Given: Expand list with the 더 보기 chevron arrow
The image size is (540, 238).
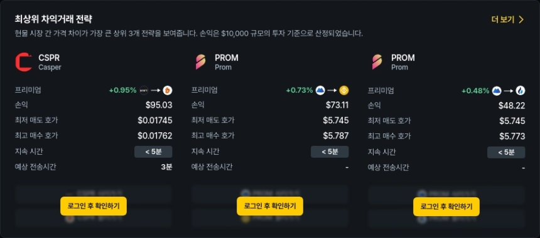Looking at the screenshot, I should point(521,19).
